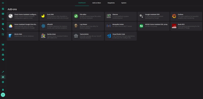Switch to the Snapshots tab
Viewport: 203px width, 99px height.
pos(111,3)
